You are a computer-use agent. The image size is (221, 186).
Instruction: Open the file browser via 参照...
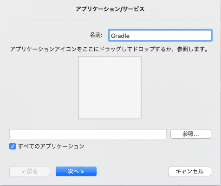click(191, 134)
